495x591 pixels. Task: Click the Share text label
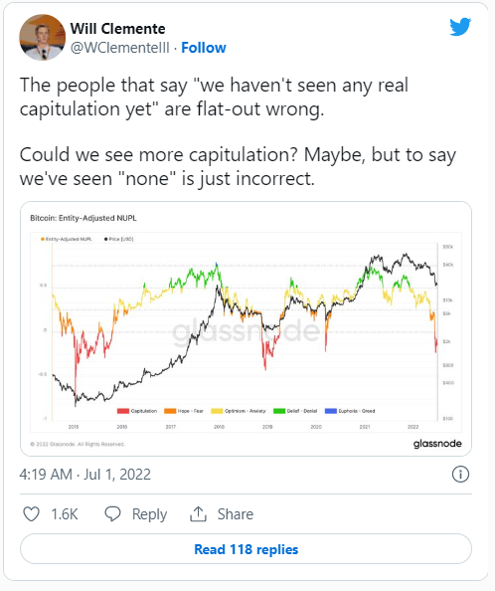point(236,514)
